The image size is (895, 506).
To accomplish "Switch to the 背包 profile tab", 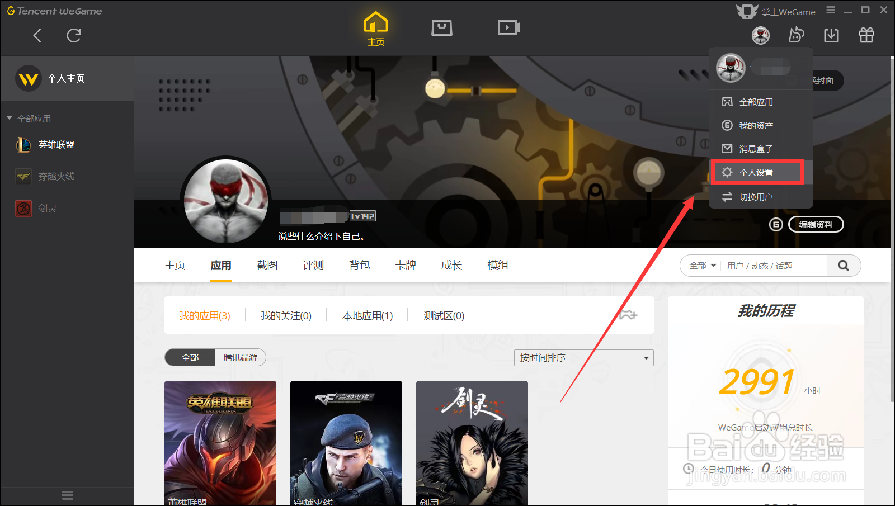I will tap(359, 266).
